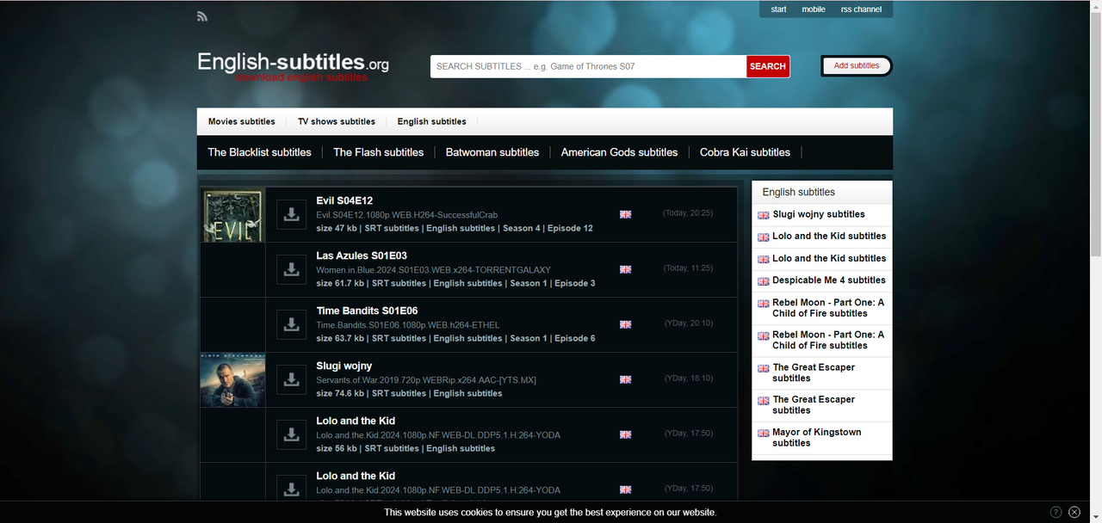Select the Movies subtitles tab
Viewport: 1102px width, 523px height.
click(242, 121)
